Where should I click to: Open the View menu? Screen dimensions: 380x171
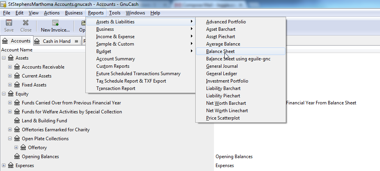(34, 13)
